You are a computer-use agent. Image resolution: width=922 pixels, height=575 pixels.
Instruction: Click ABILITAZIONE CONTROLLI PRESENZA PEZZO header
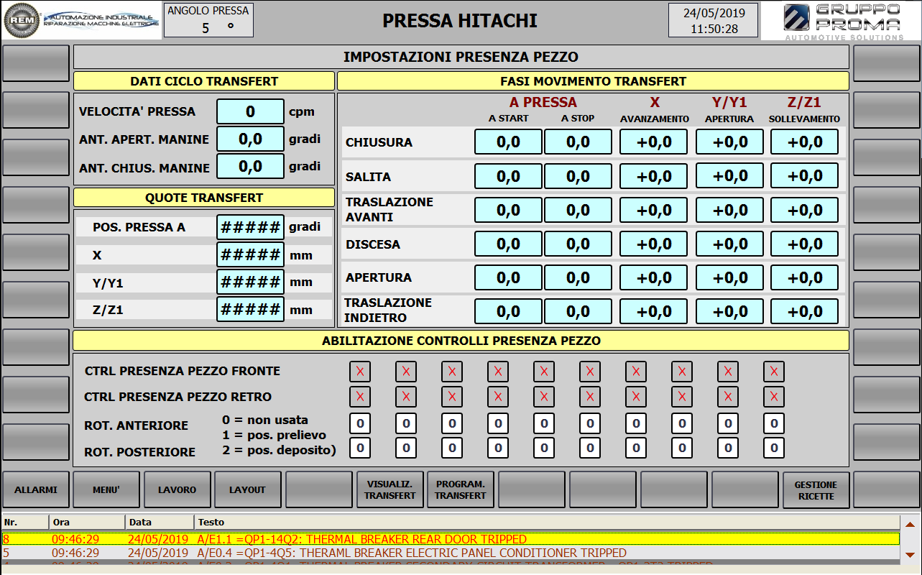pyautogui.click(x=461, y=341)
